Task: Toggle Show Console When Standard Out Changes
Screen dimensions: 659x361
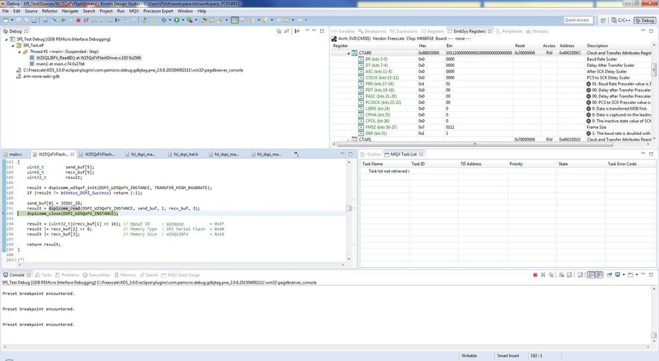Action: coord(591,275)
